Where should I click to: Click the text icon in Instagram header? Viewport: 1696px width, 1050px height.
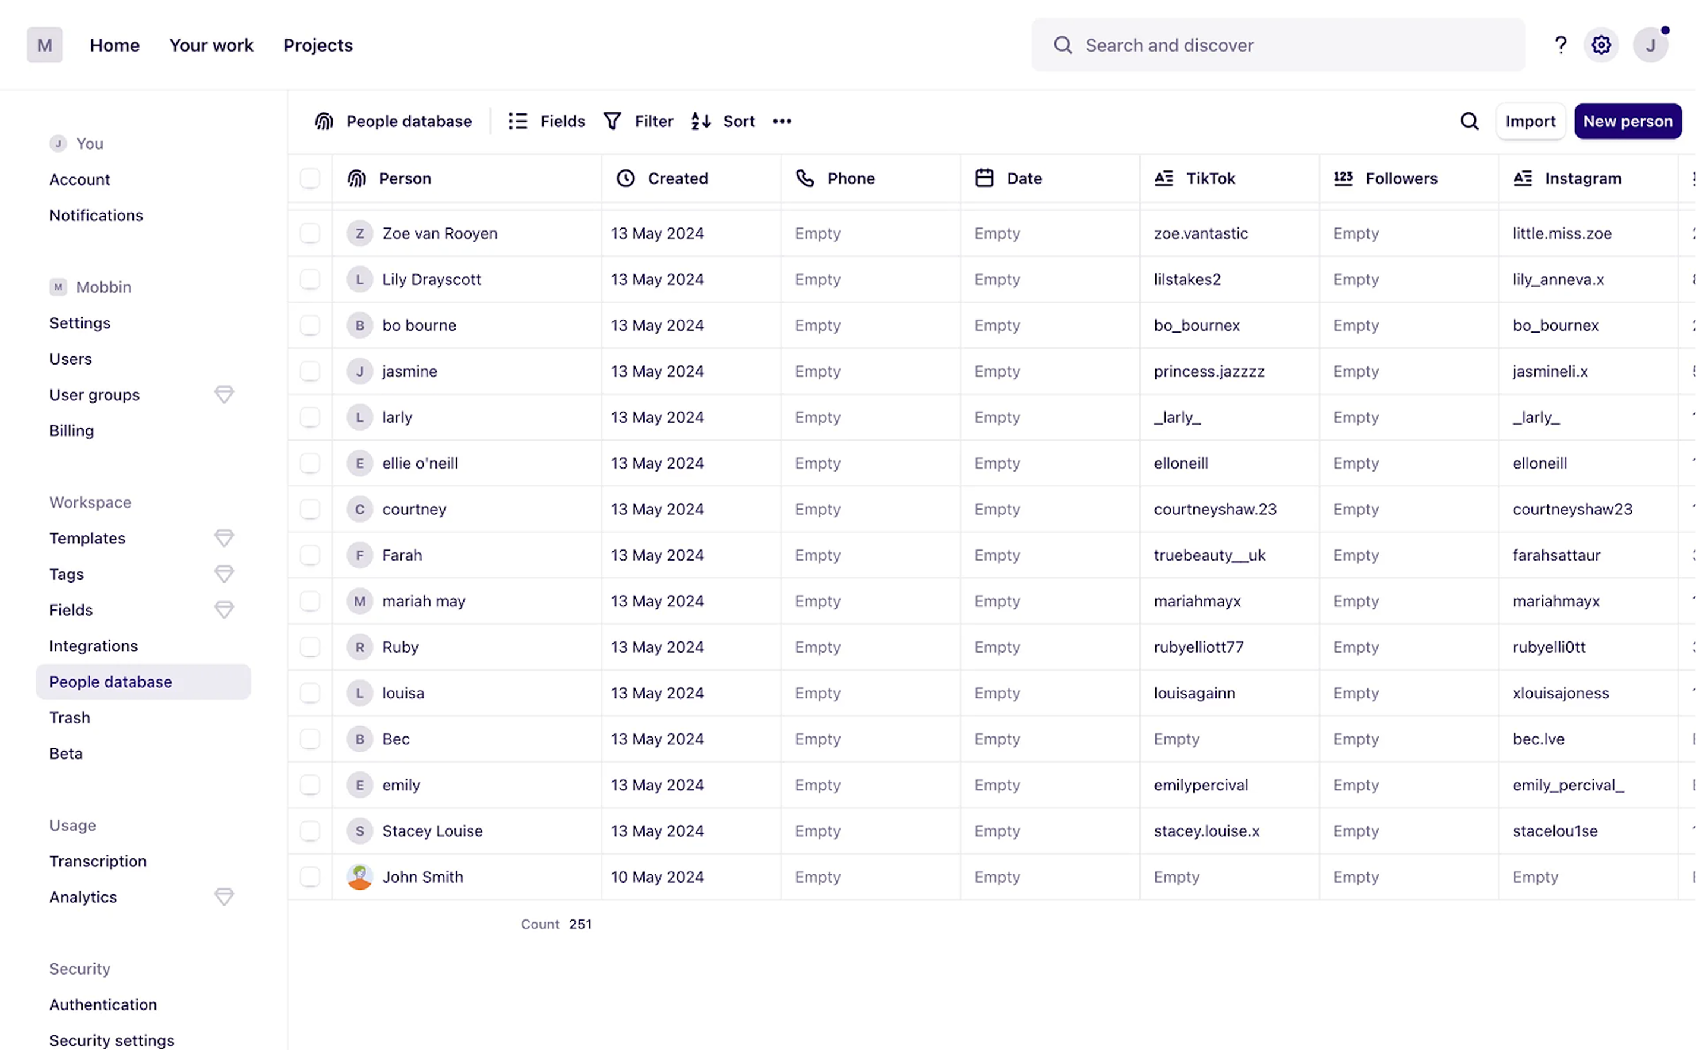coord(1523,179)
